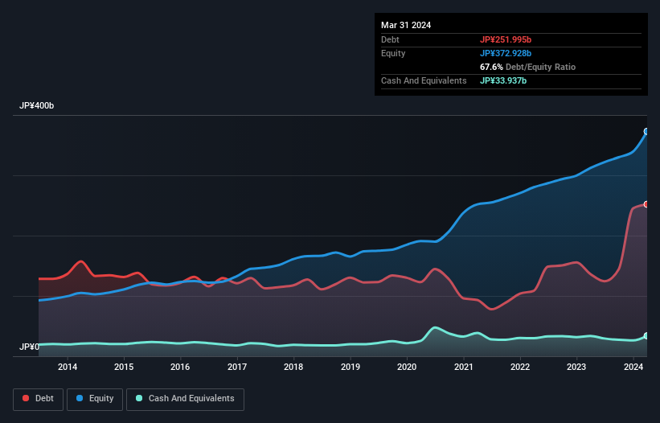
Task: Click the Cash endpoint marker on chart
Action: coord(646,336)
